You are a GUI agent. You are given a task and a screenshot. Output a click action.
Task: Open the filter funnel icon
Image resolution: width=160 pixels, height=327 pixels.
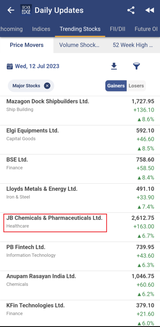click(136, 66)
